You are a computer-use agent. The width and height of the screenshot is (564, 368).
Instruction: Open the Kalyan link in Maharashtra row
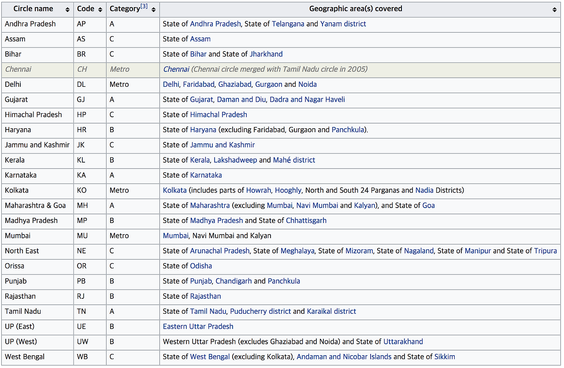pos(365,205)
